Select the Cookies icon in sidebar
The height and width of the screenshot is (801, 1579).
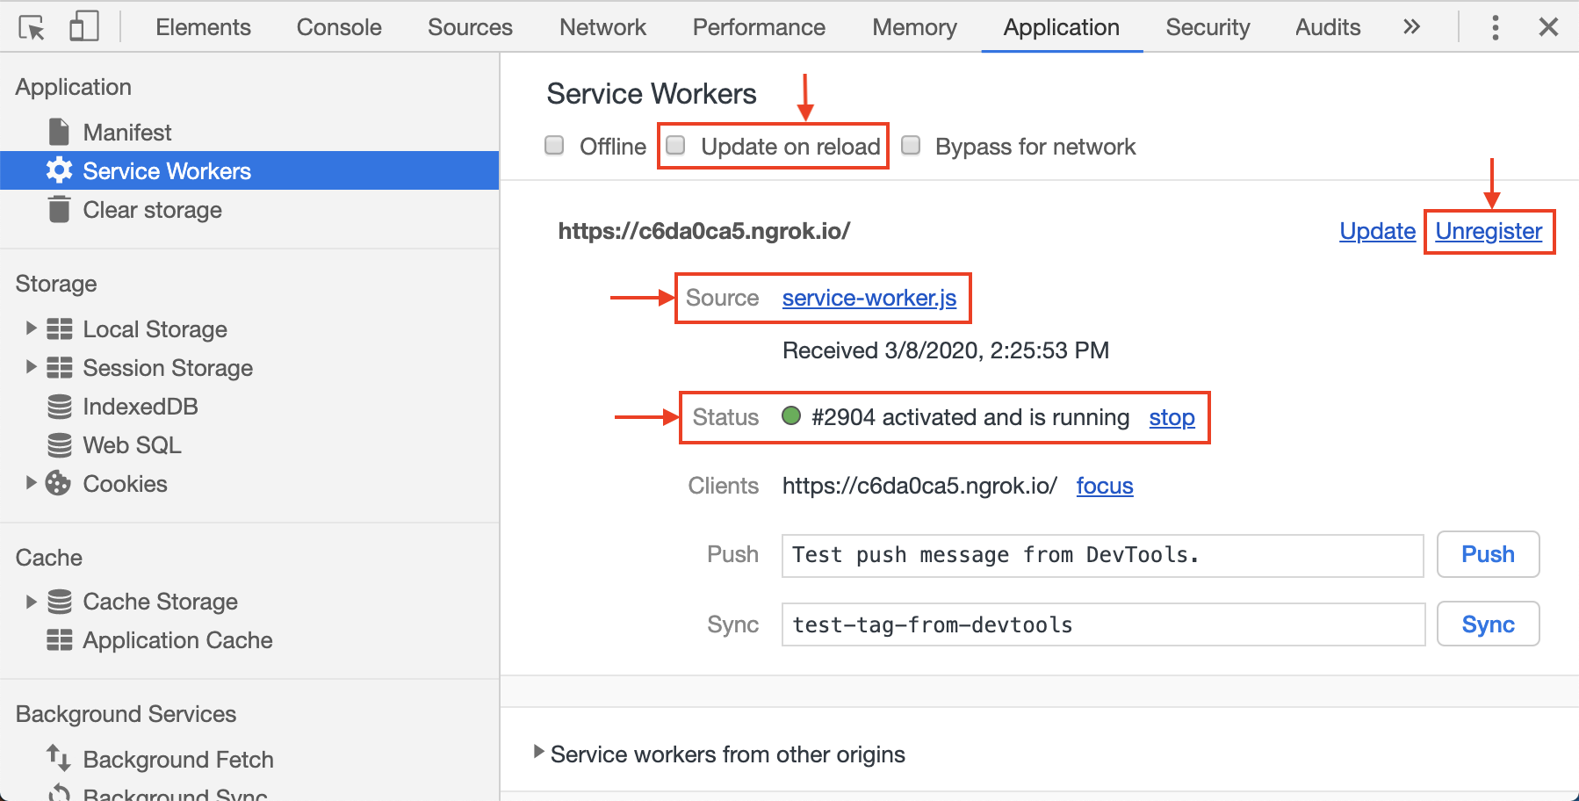click(x=59, y=483)
